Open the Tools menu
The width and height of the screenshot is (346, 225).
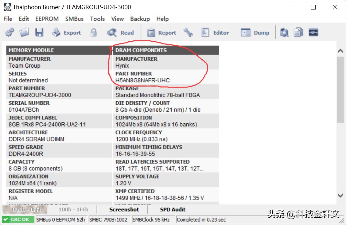(97, 19)
